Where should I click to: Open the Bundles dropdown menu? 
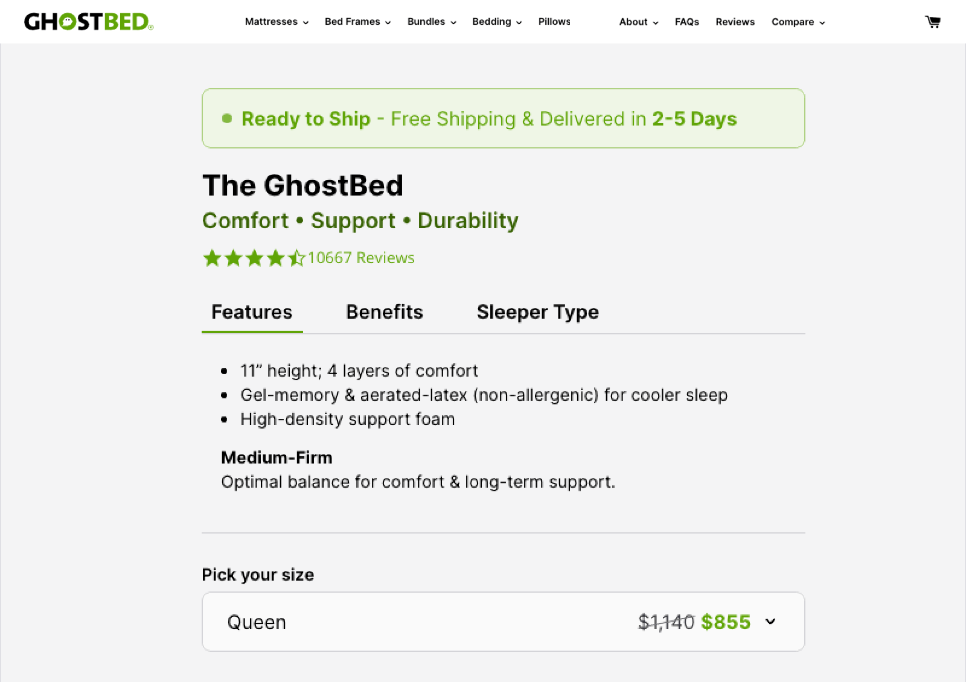coord(432,22)
